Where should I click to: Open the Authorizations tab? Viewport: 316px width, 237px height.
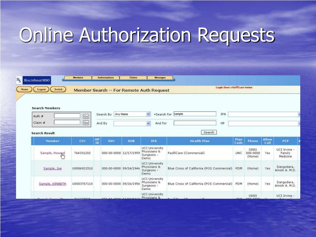(106, 77)
